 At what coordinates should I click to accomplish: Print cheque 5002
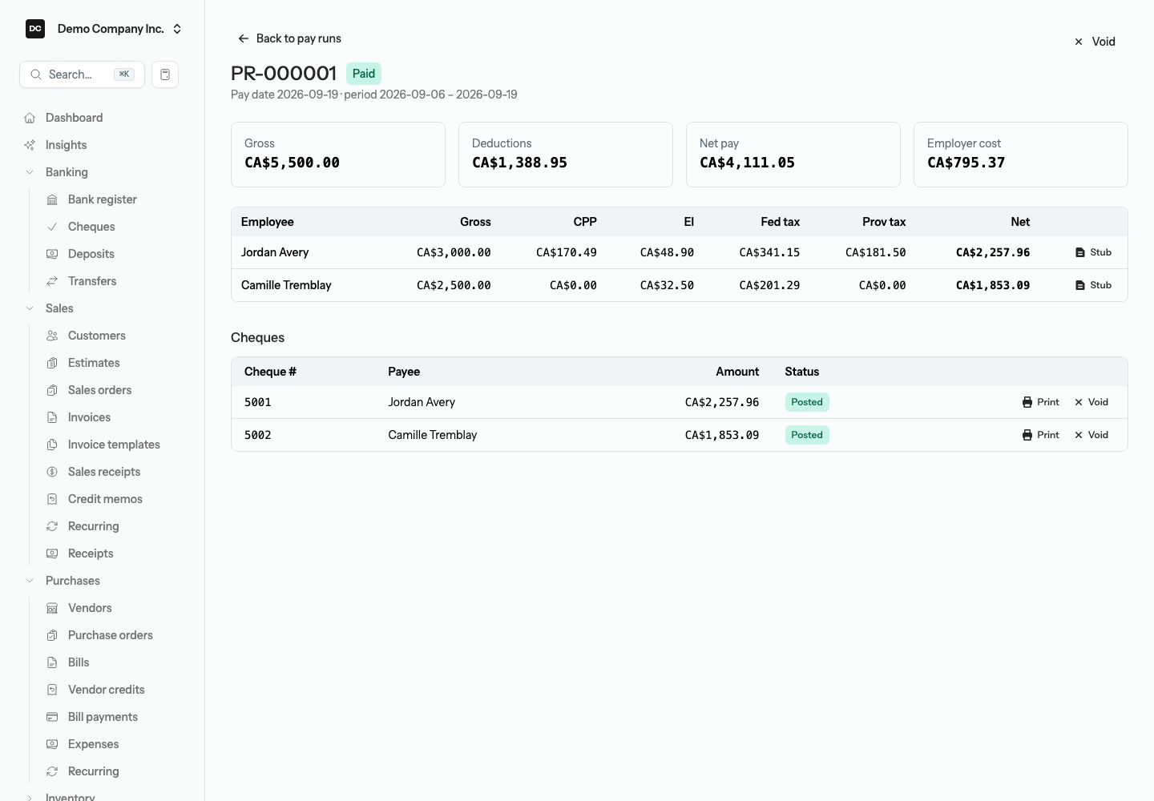pos(1040,435)
